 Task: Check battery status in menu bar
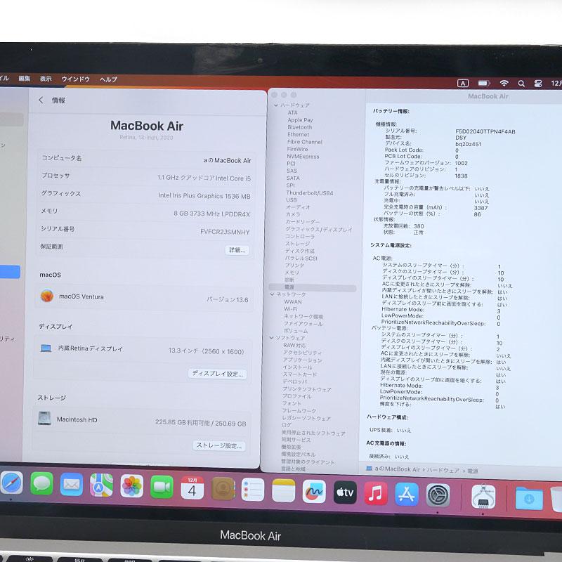click(483, 84)
